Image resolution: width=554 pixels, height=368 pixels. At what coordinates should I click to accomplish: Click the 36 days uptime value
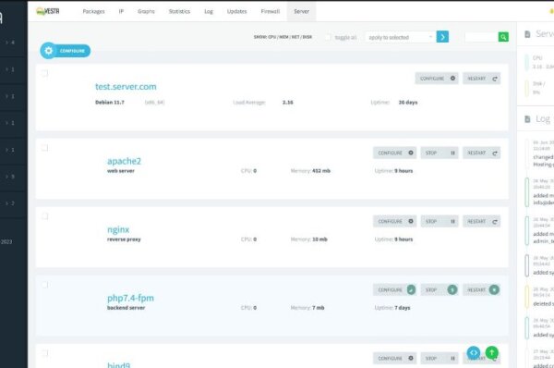click(x=408, y=103)
